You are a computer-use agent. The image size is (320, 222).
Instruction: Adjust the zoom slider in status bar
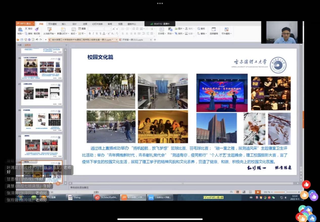click(285, 192)
